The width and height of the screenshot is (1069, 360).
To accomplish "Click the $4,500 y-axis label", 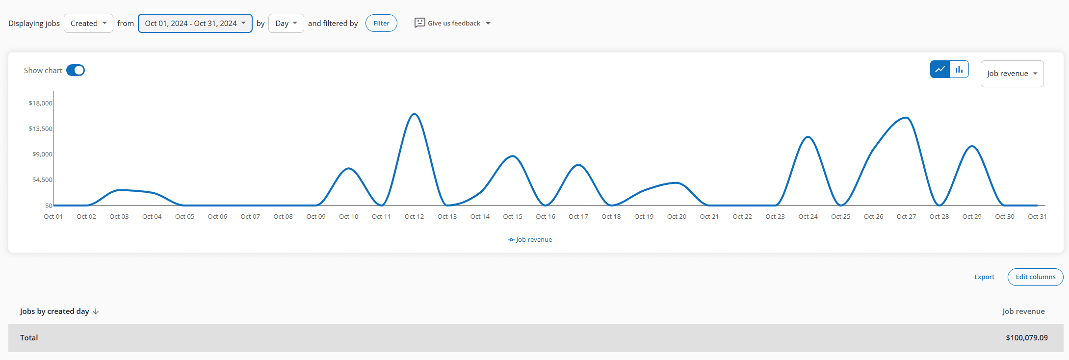I will tap(42, 180).
